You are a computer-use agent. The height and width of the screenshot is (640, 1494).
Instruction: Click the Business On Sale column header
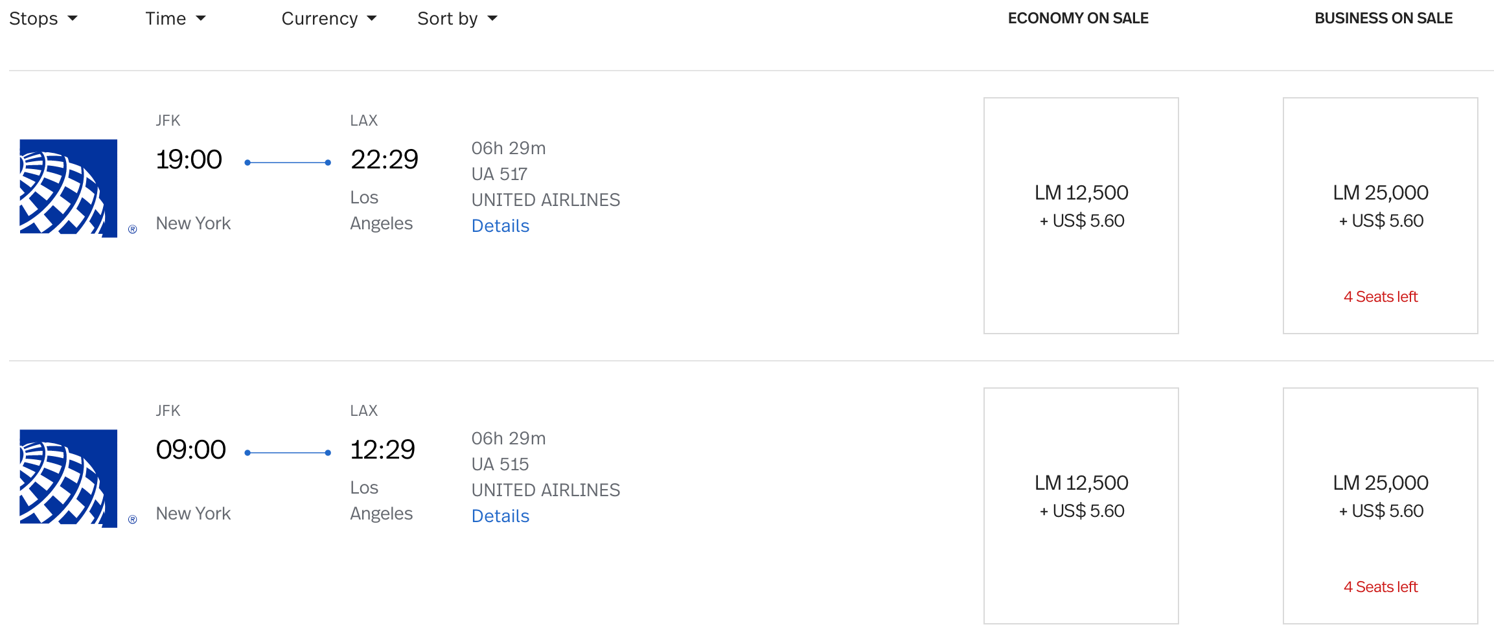(1384, 18)
